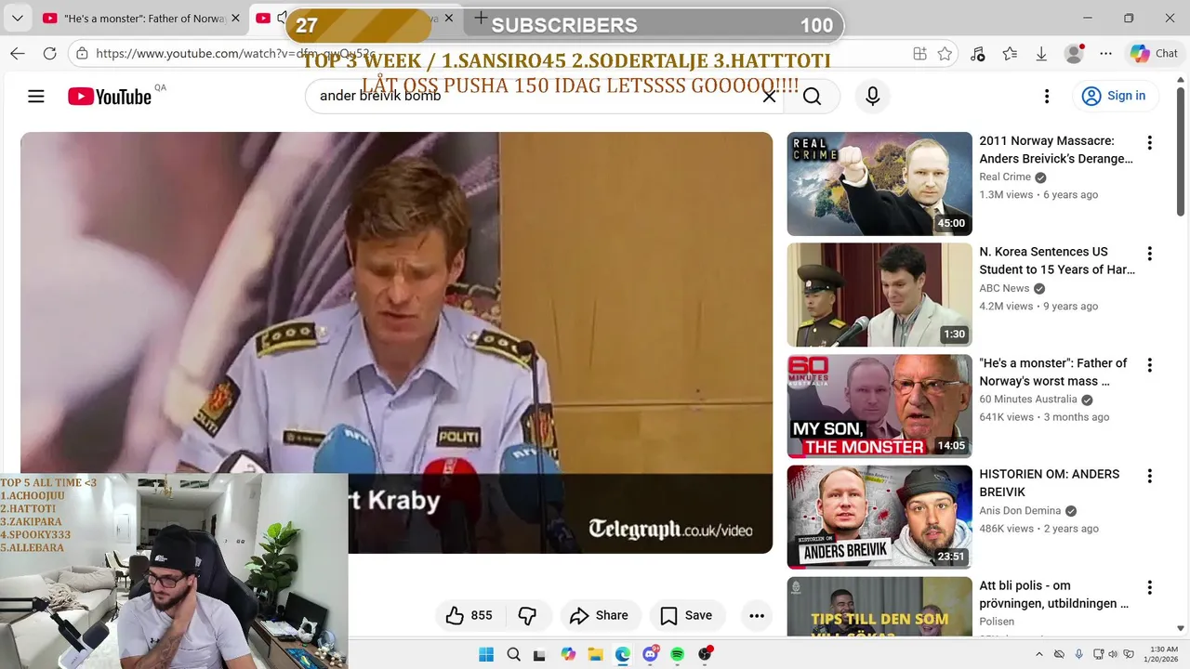Share the video
The image size is (1190, 669).
coord(600,615)
